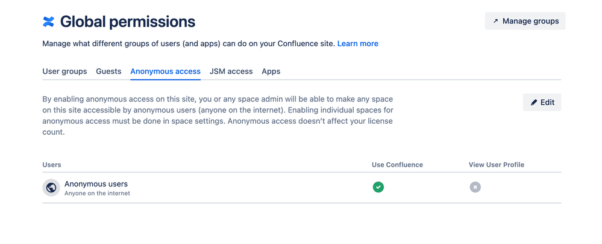Click the Anyone on the internet subtitle
The width and height of the screenshot is (602, 244).
coord(97,194)
